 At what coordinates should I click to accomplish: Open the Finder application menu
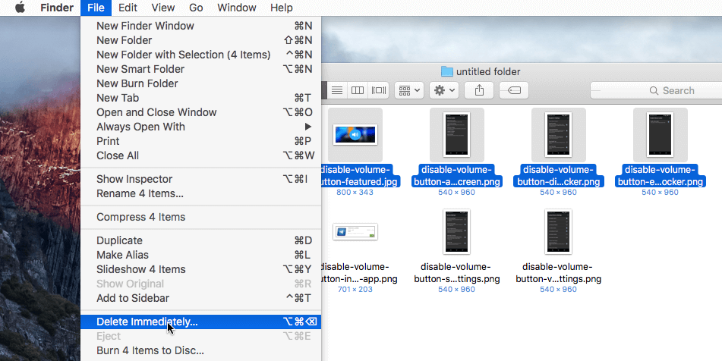(57, 8)
